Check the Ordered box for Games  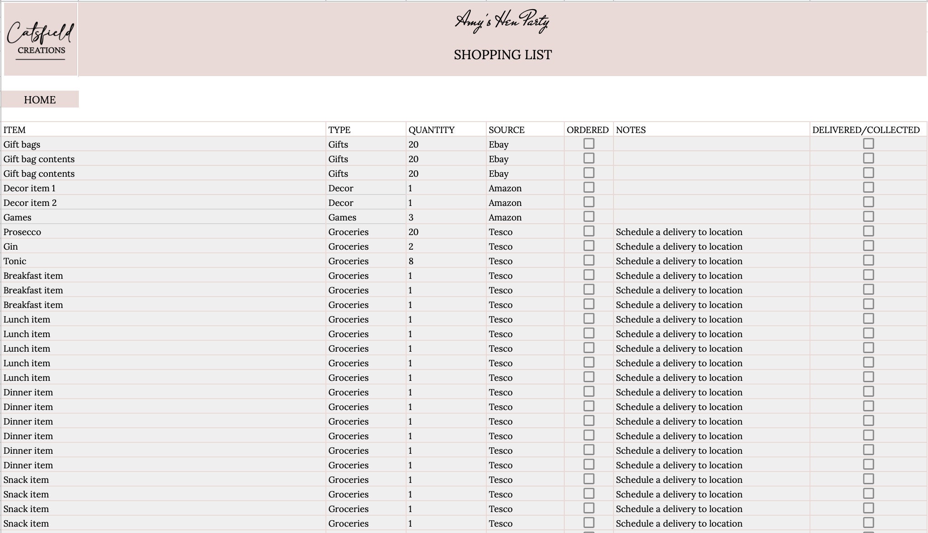[x=589, y=216]
